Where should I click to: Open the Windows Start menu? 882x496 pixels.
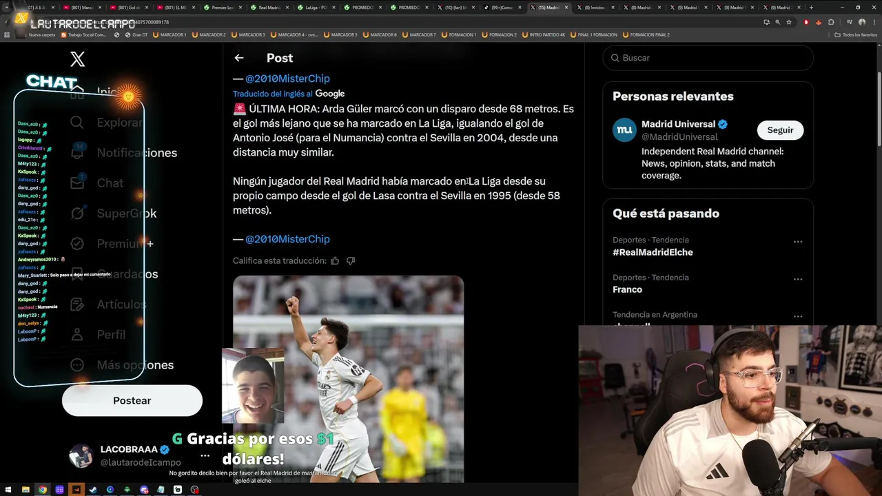[x=8, y=490]
